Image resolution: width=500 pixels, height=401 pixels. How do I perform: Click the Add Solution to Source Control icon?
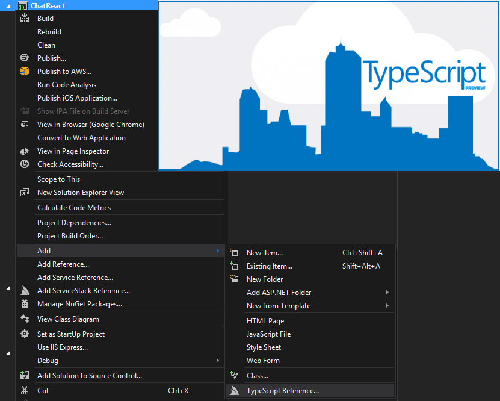click(25, 375)
